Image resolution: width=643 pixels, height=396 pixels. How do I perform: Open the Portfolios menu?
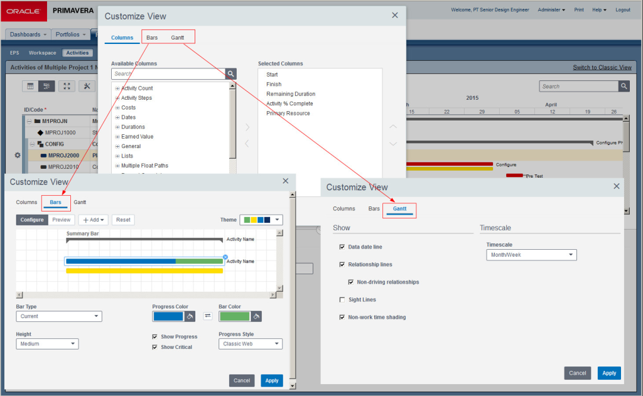point(70,35)
